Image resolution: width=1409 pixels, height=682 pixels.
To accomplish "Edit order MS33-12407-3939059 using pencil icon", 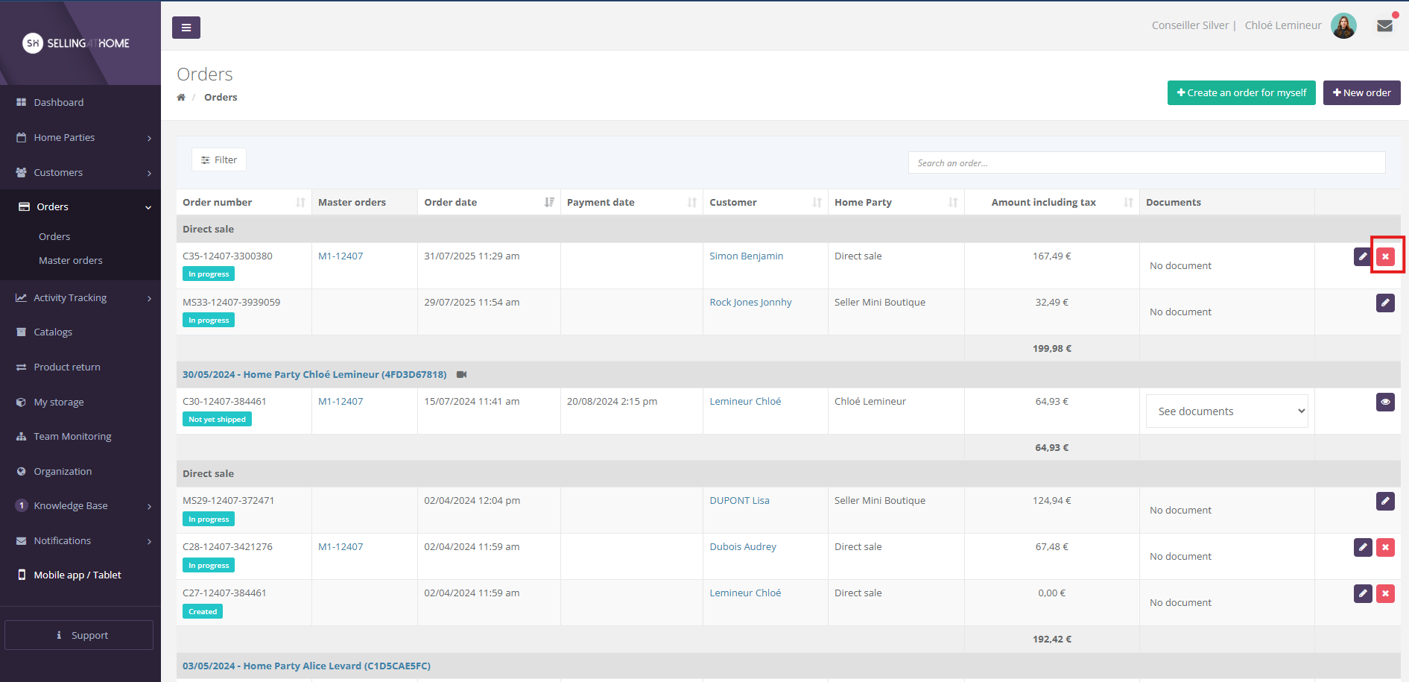I will pyautogui.click(x=1385, y=303).
